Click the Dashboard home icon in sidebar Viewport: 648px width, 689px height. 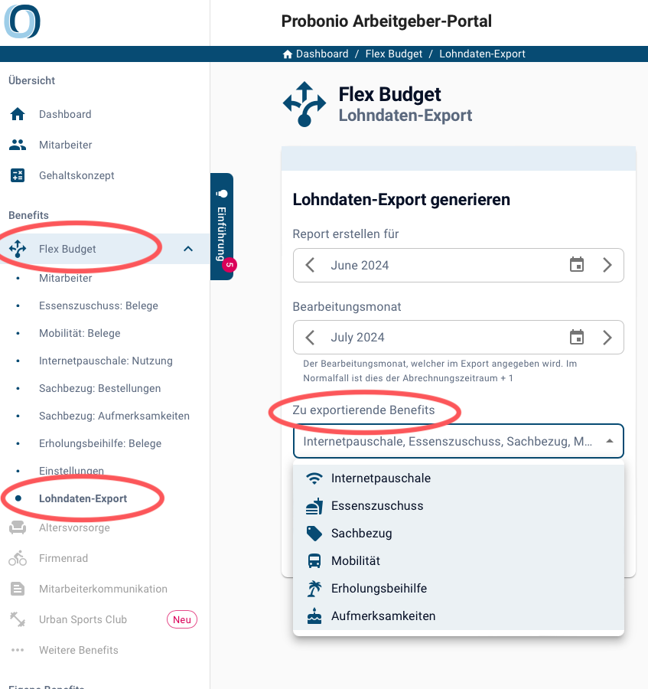(18, 114)
